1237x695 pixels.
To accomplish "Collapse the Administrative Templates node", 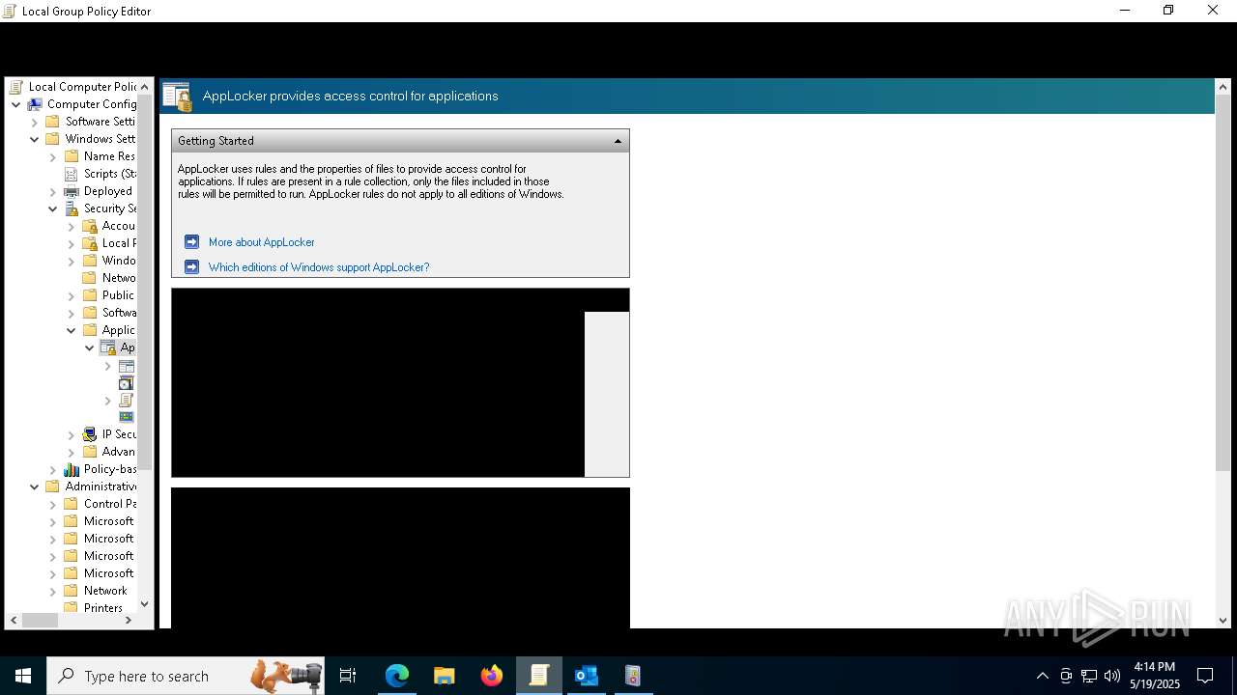I will point(35,486).
